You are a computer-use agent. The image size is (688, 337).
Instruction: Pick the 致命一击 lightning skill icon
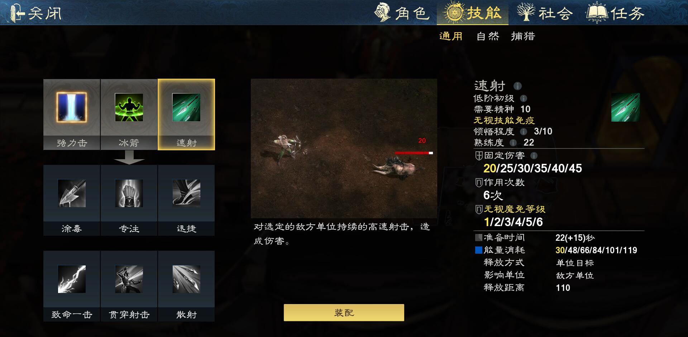72,279
